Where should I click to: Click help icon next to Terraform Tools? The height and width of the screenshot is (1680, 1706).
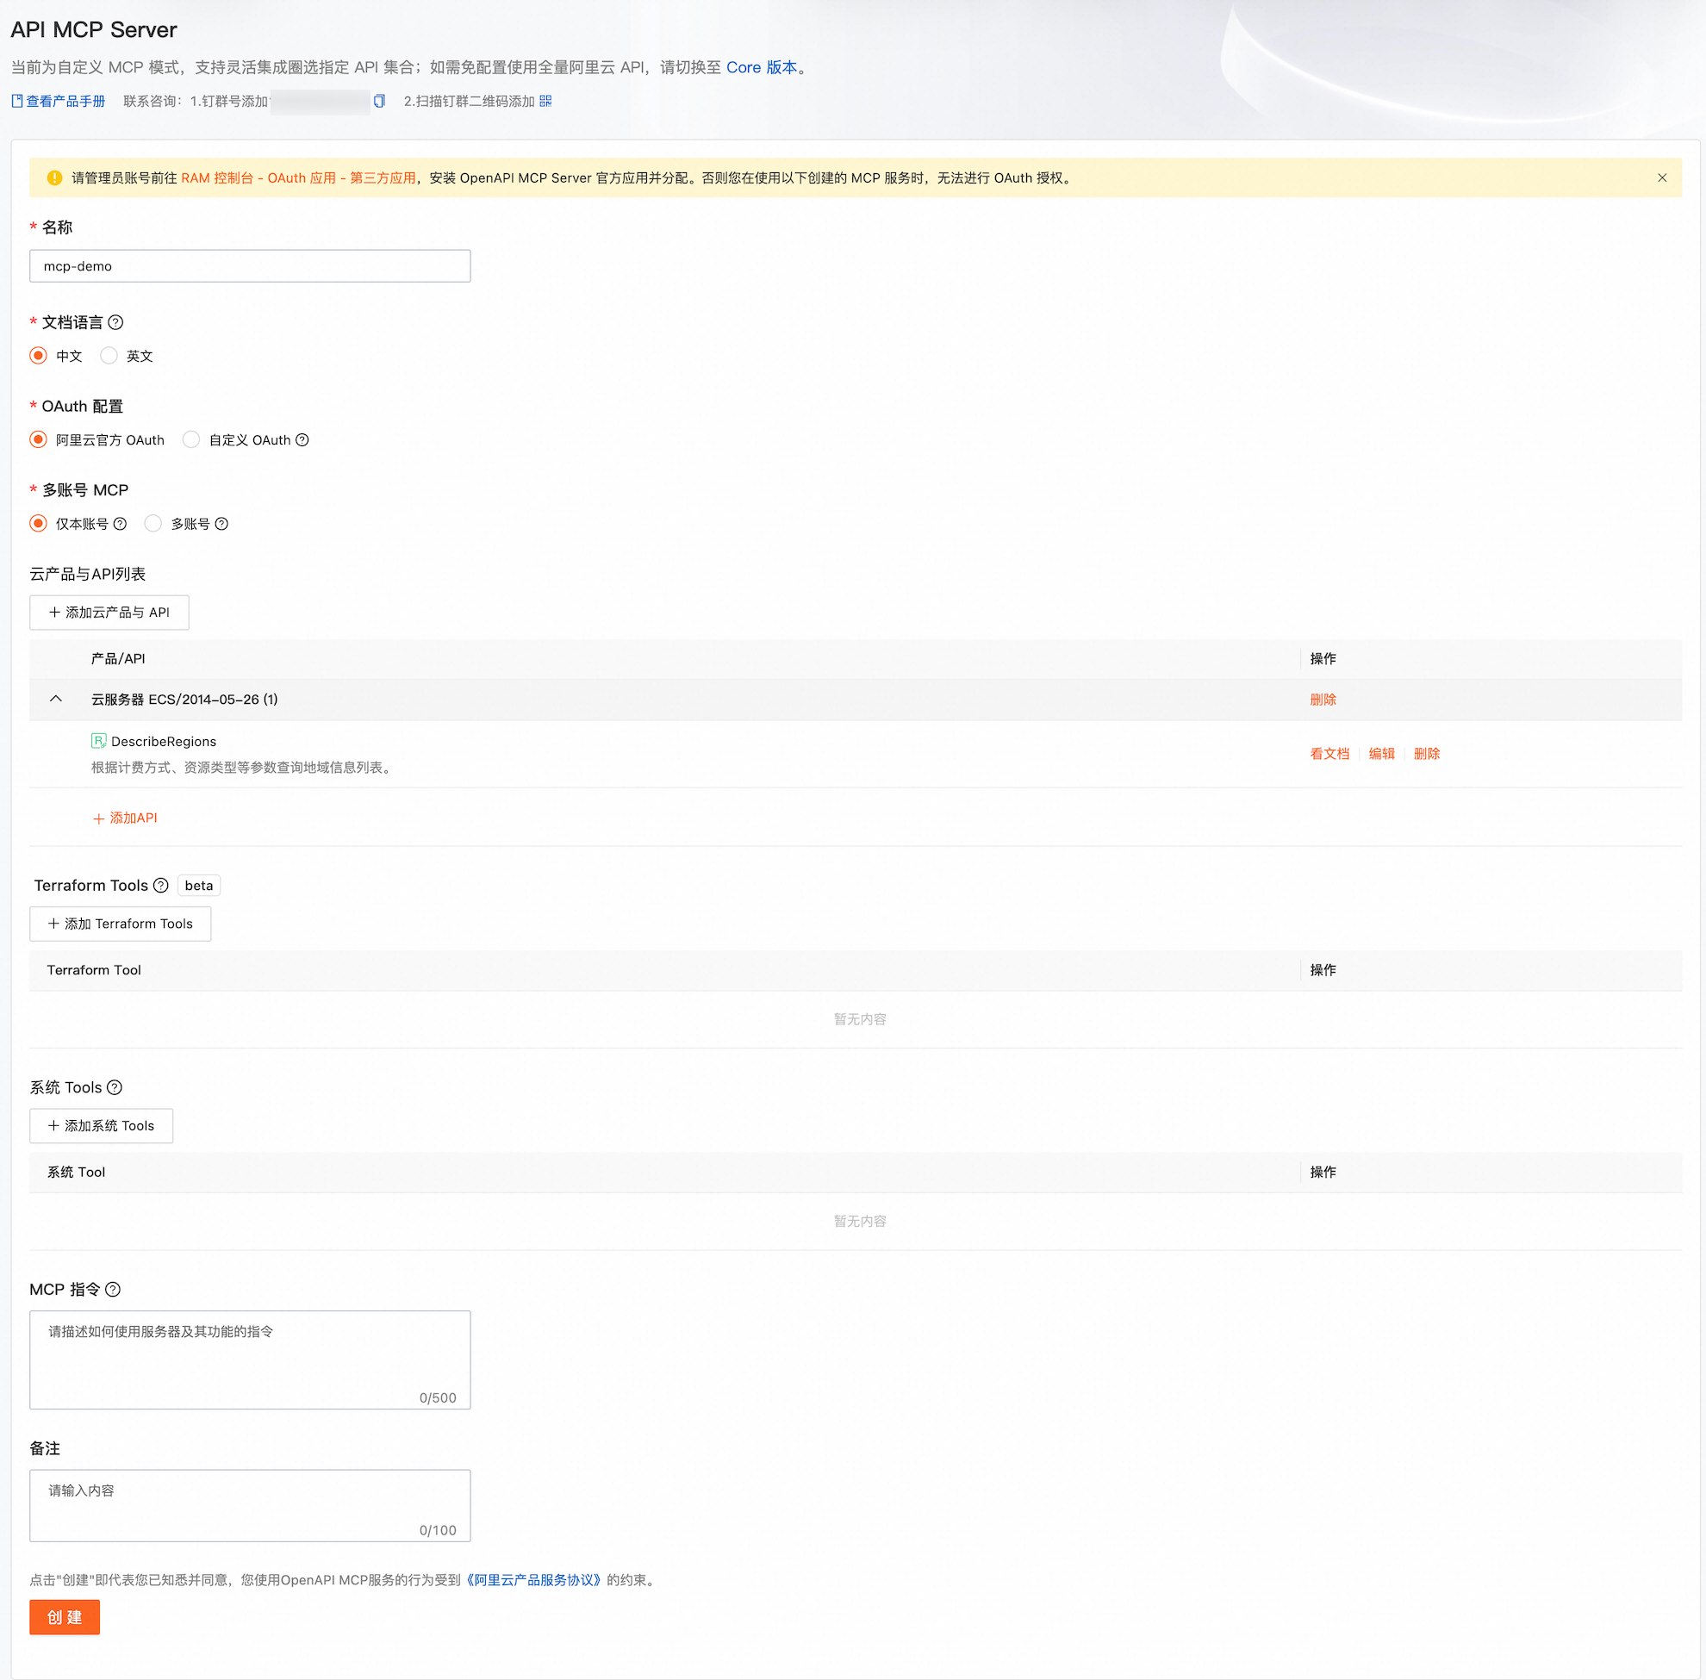(x=160, y=885)
